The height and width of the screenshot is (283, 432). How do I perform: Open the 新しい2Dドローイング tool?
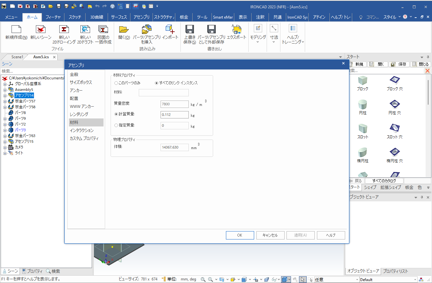tap(64, 30)
